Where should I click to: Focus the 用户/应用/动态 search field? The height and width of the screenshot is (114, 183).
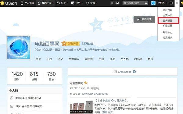tap(133, 3)
